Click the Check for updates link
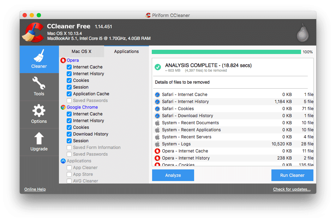The height and width of the screenshot is (222, 336). [292, 189]
